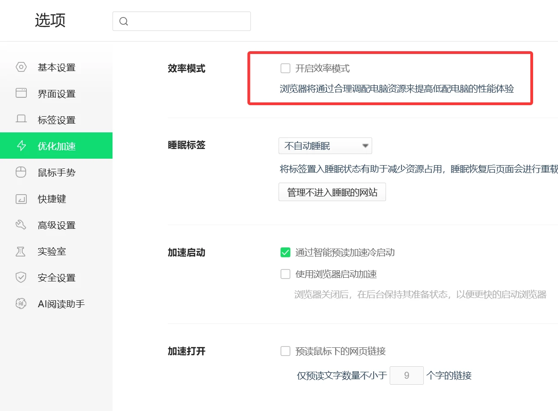
Task: Click the minimum character count field
Action: click(x=406, y=375)
